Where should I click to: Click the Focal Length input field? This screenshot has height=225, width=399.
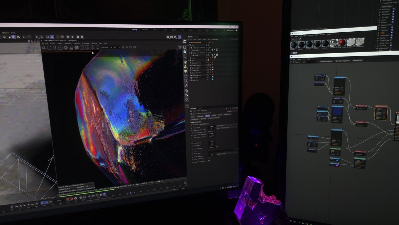tap(211, 126)
